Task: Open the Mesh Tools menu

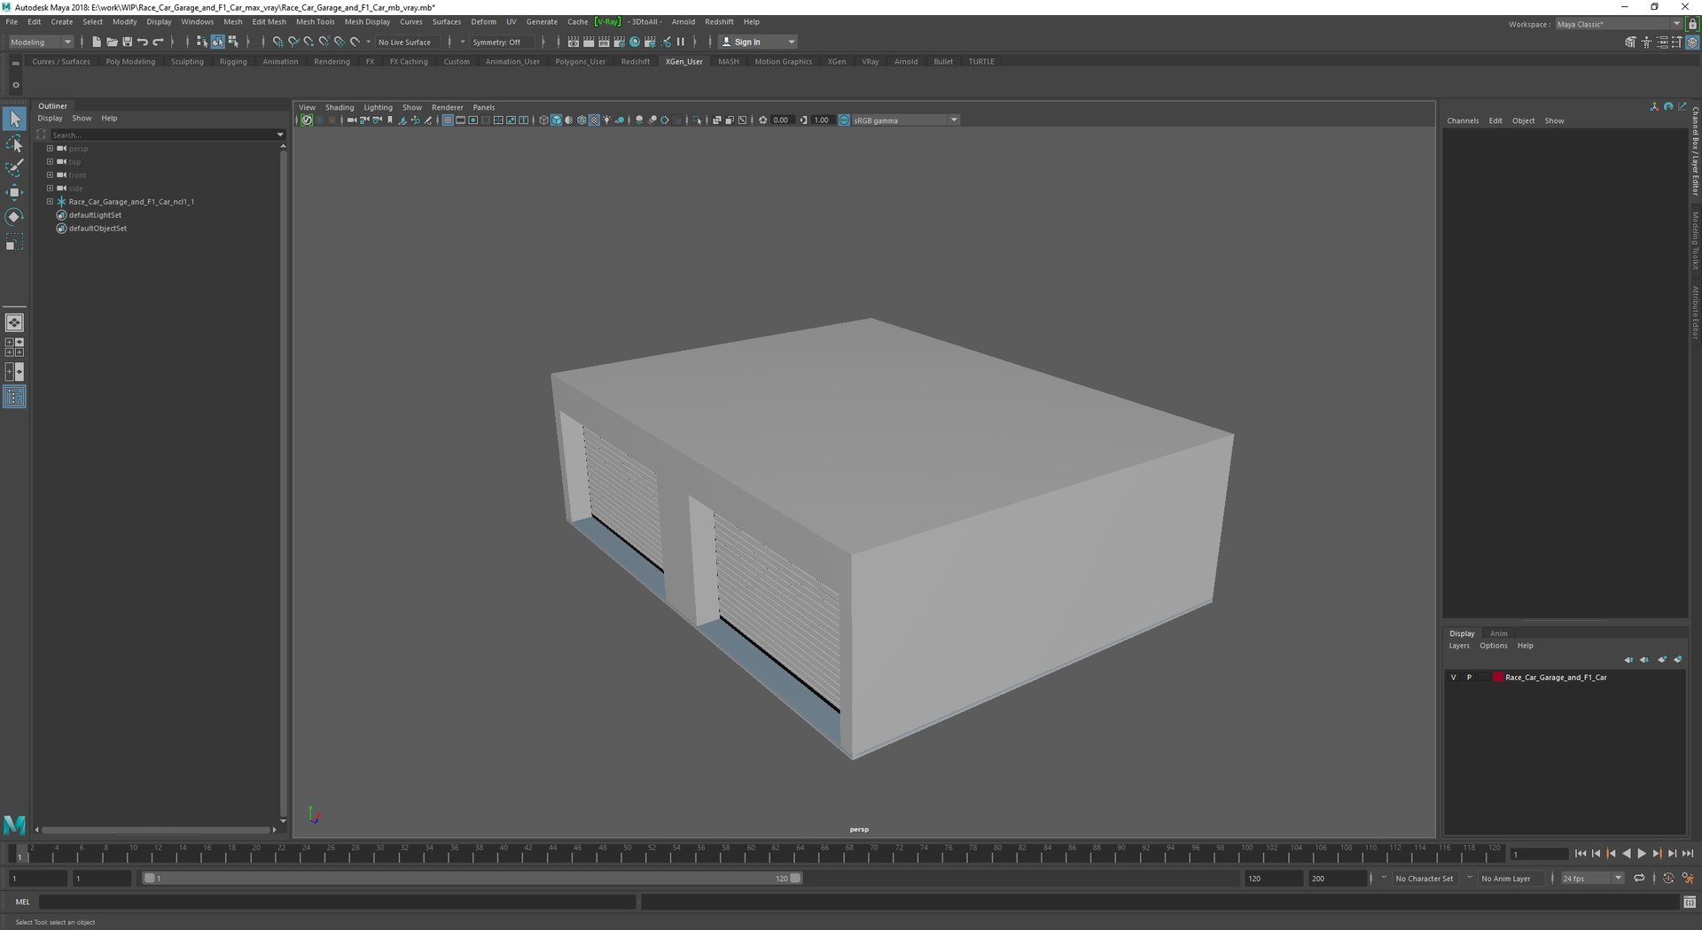Action: [x=315, y=22]
